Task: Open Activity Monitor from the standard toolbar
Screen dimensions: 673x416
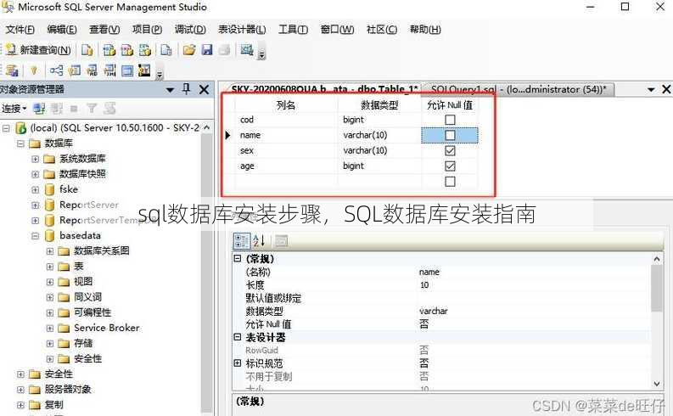Action: (247, 50)
